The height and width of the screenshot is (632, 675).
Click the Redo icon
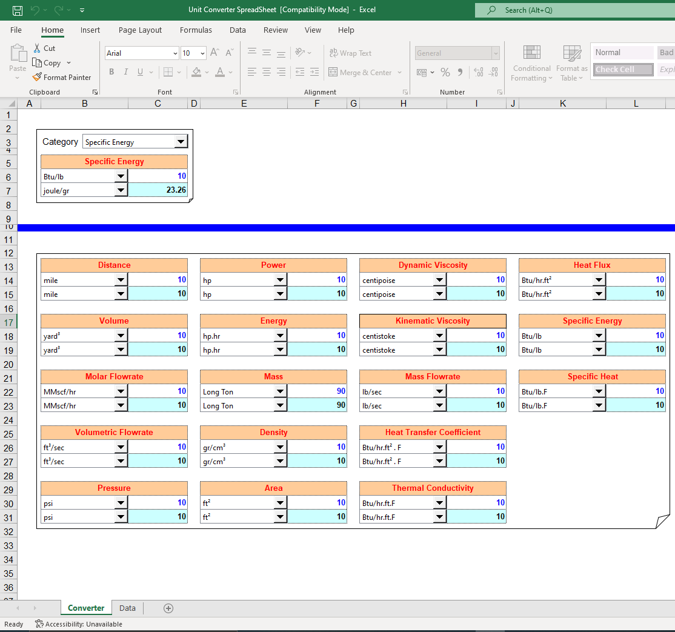[x=59, y=10]
